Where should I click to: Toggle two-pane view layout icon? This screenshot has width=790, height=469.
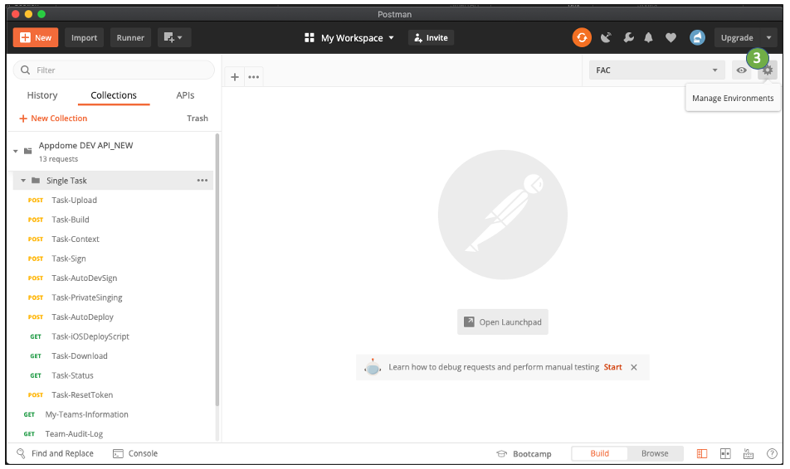[725, 453]
